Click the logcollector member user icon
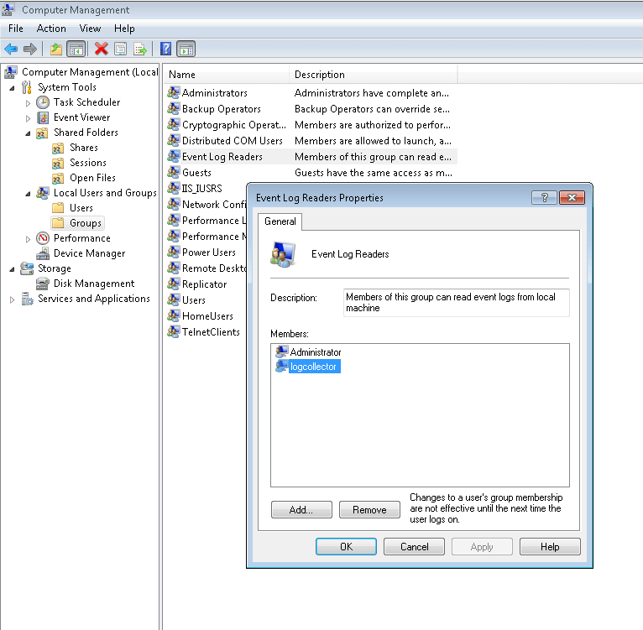Image resolution: width=643 pixels, height=630 pixels. [282, 366]
